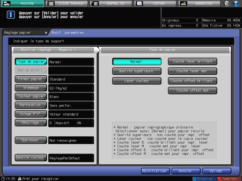
Task: Click the blue information icon
Action: click(x=11, y=15)
